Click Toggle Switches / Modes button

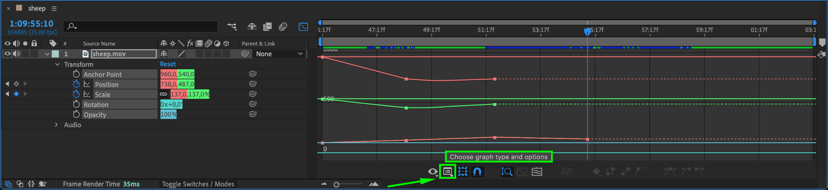(198, 184)
